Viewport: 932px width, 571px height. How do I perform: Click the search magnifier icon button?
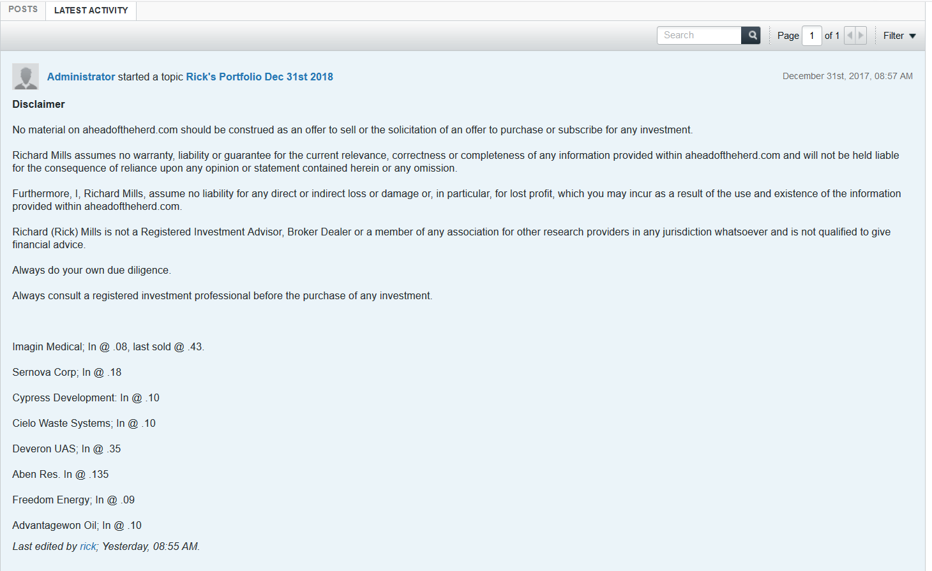(751, 35)
